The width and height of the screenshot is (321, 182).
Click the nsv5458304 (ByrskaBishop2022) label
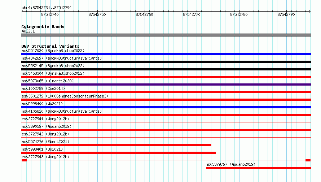coord(53,73)
